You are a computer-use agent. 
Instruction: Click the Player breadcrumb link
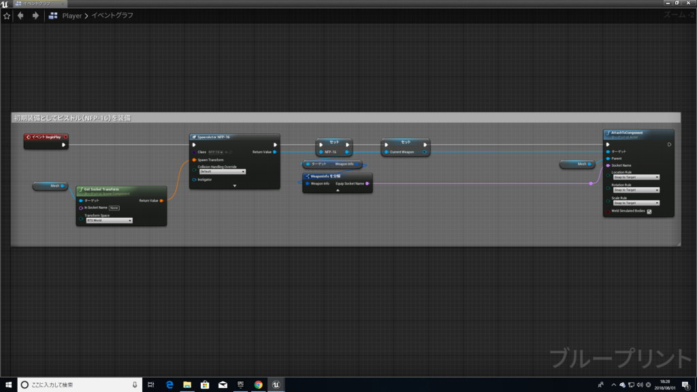click(x=71, y=16)
